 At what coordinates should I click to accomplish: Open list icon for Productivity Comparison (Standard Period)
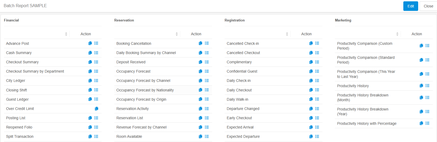click(x=427, y=60)
